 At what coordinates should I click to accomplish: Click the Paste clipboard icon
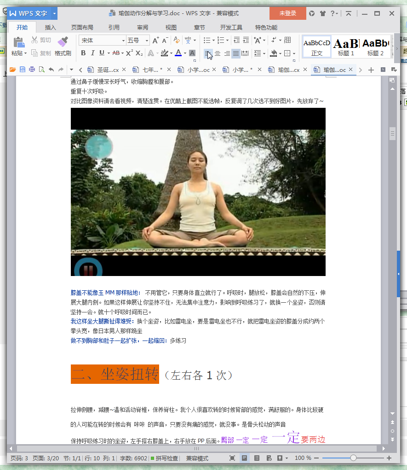(19, 42)
